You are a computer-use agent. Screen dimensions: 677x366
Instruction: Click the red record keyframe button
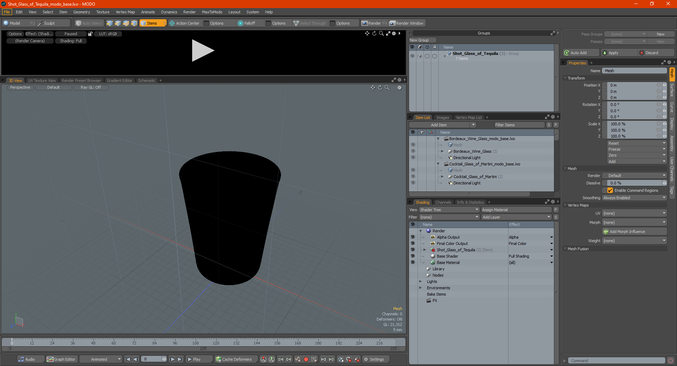click(x=306, y=359)
